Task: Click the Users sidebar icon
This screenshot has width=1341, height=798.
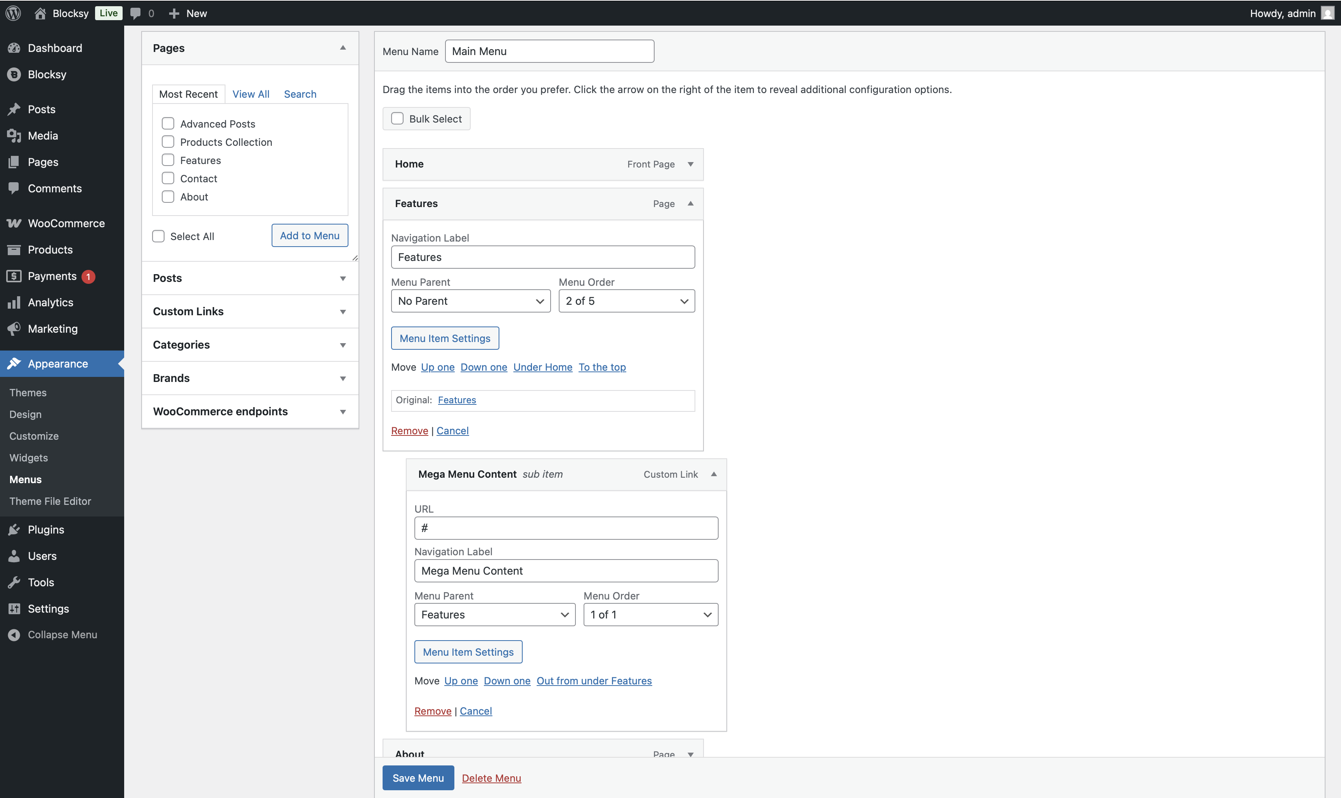Action: (14, 556)
